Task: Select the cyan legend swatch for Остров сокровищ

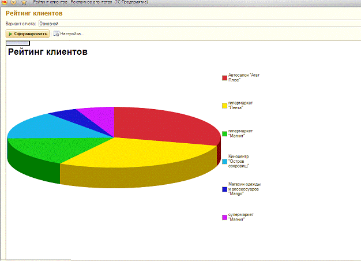Action: click(x=225, y=162)
